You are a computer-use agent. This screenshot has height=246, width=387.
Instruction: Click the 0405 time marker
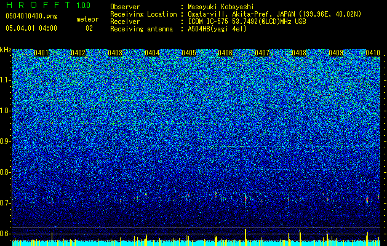point(189,53)
